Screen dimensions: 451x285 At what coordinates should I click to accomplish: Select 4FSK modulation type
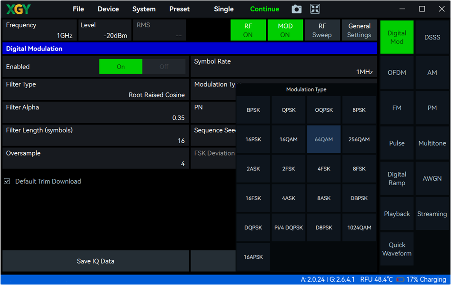click(x=324, y=168)
